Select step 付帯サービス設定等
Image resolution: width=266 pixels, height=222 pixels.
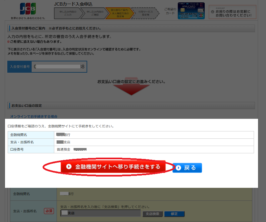145,13
